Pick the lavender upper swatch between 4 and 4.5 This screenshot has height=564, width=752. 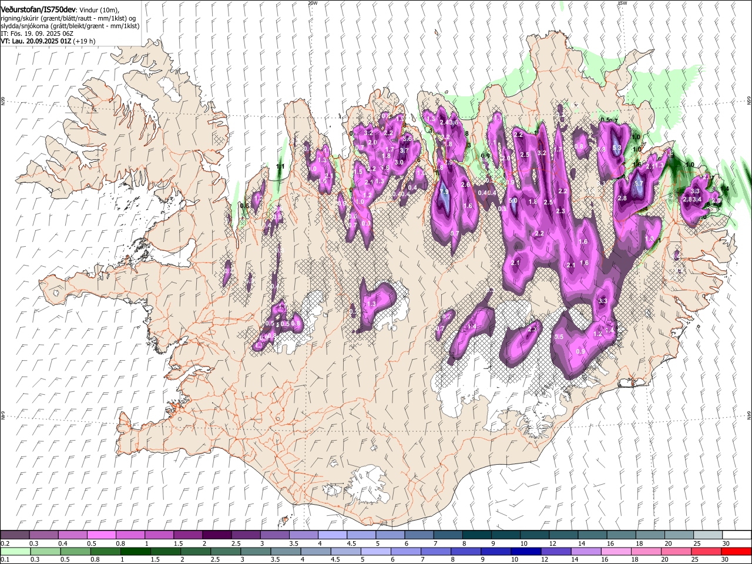332,535
